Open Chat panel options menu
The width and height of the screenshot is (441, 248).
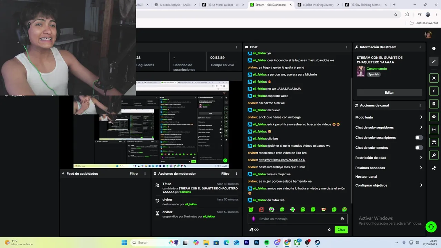[347, 47]
